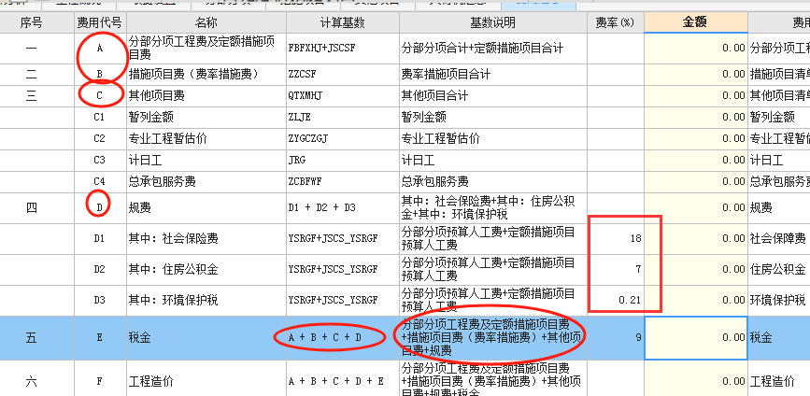This screenshot has height=396, width=810.
Task: Click name cell 其他项目费 in row C
Action: (206, 95)
